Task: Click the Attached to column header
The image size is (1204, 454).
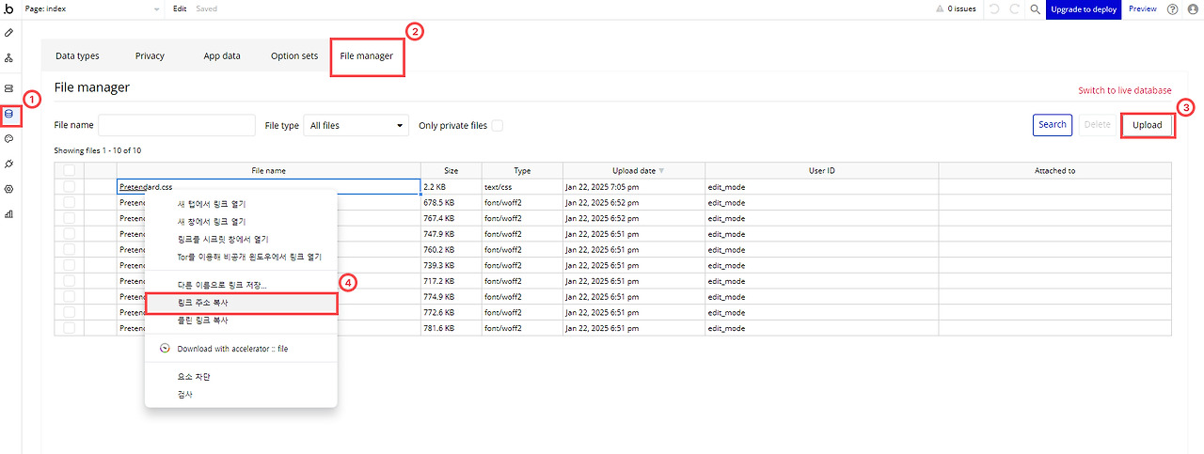Action: (x=1054, y=170)
